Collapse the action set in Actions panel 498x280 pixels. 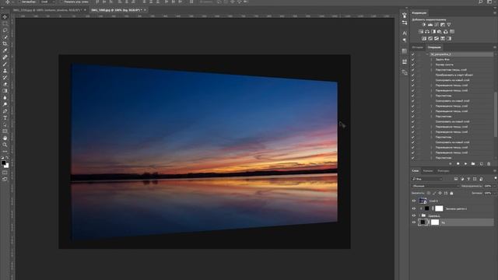pyautogui.click(x=427, y=54)
